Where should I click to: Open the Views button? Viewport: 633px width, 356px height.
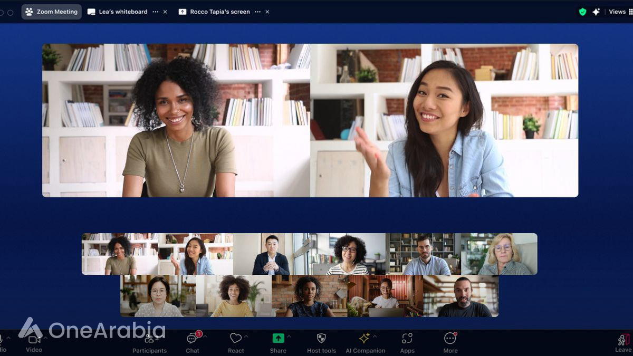coord(617,12)
